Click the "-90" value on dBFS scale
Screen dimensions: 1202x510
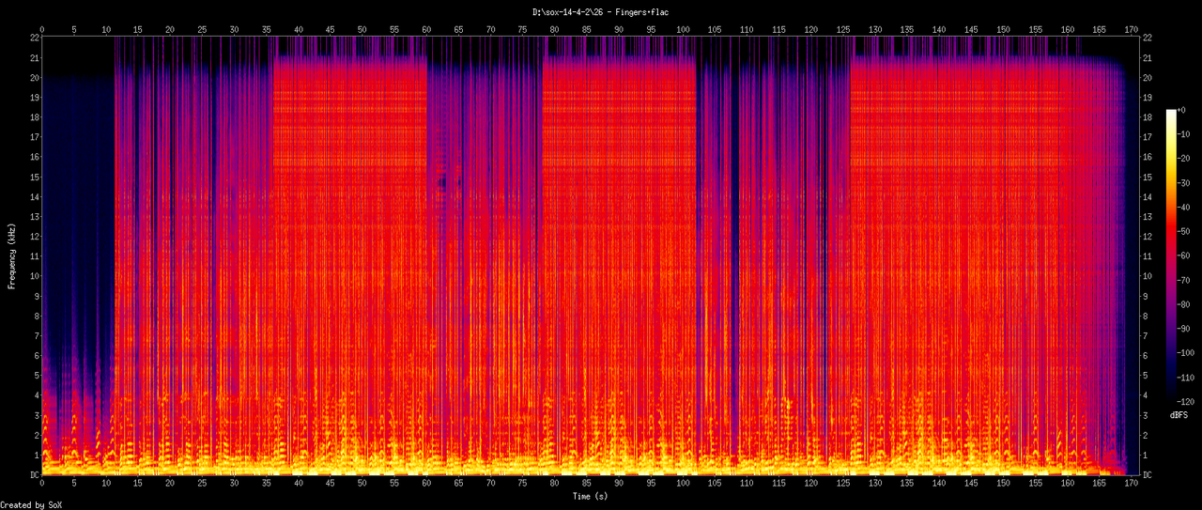point(1185,329)
